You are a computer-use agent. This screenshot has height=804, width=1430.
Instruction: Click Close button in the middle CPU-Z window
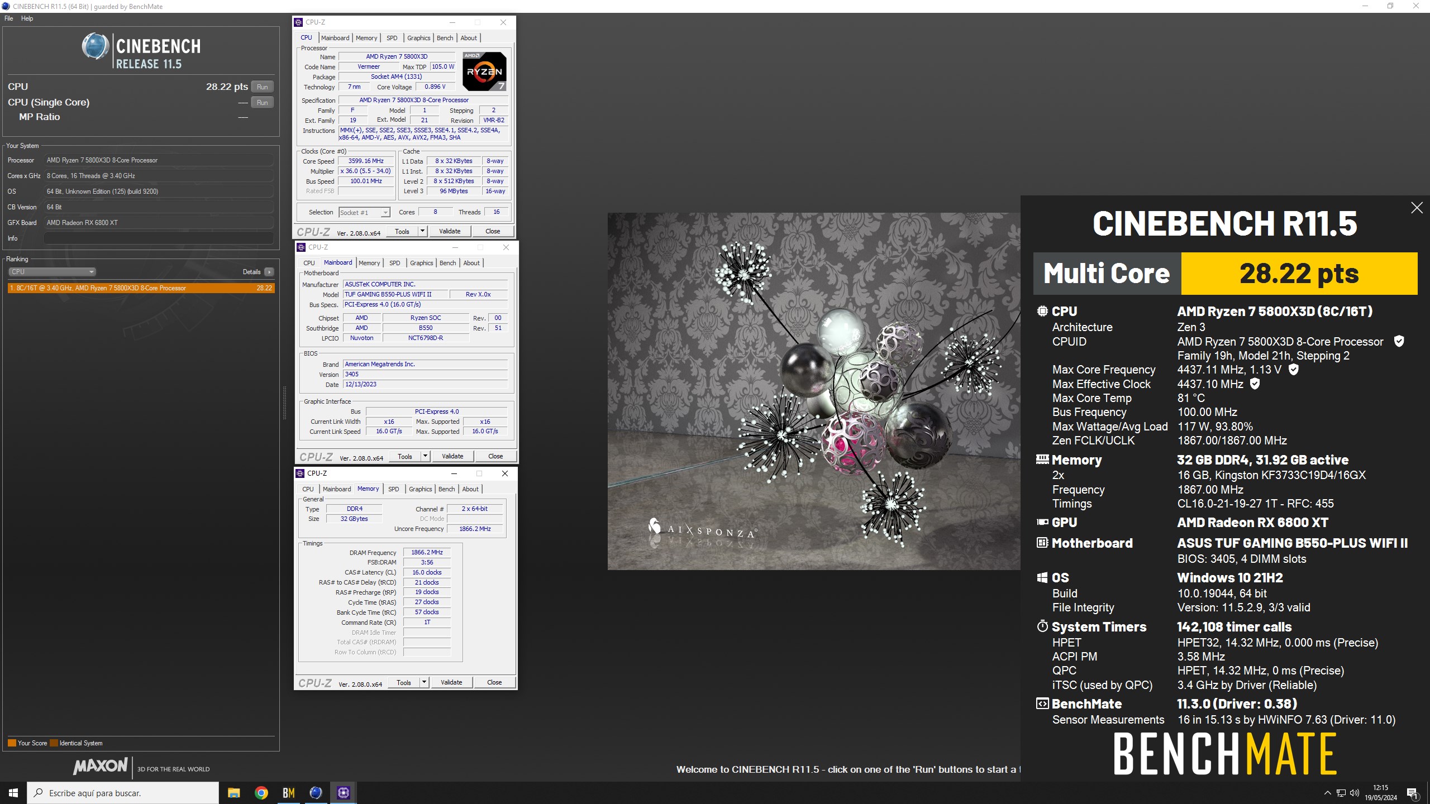click(x=495, y=456)
